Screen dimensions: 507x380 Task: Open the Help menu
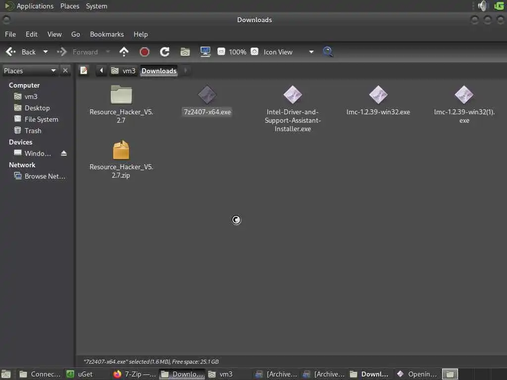point(140,34)
